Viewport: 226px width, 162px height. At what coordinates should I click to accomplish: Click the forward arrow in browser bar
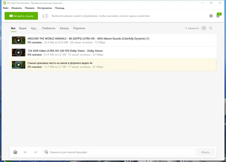tap(35, 152)
